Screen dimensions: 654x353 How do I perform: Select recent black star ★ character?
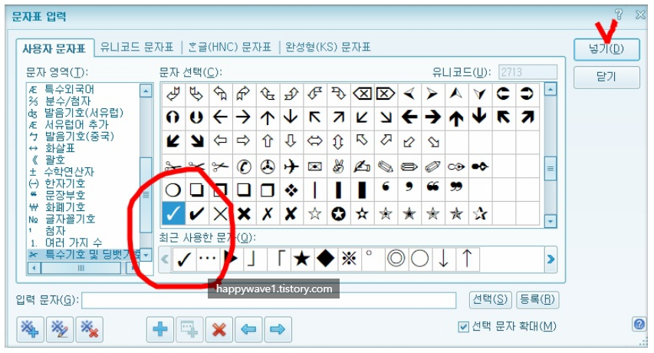(301, 259)
